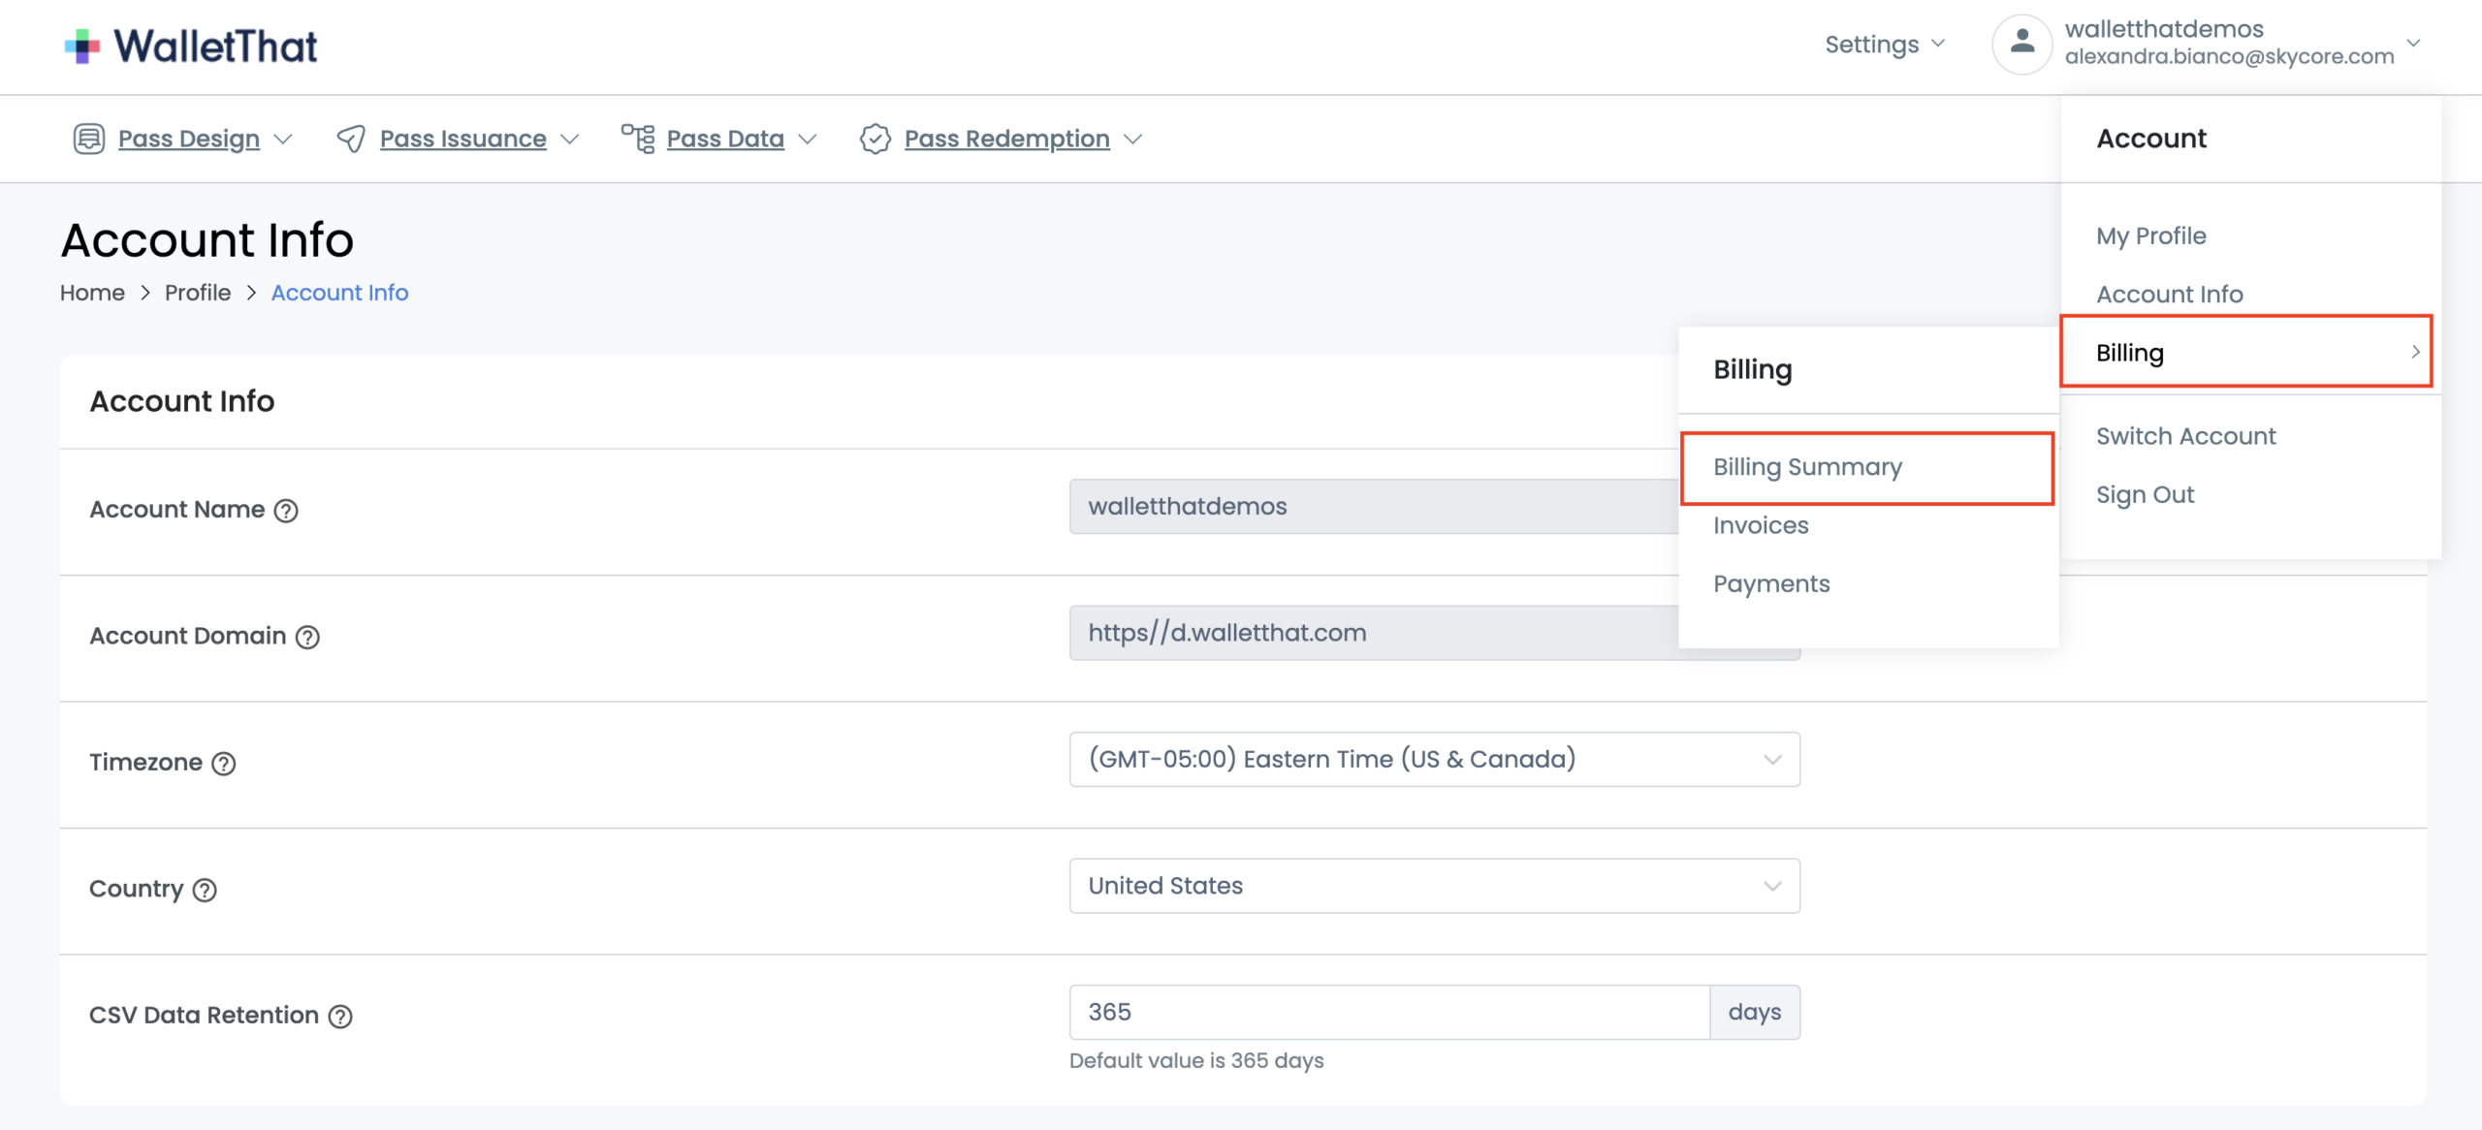Click CSV Data Retention help icon
This screenshot has height=1130, width=2482.
[x=340, y=1016]
